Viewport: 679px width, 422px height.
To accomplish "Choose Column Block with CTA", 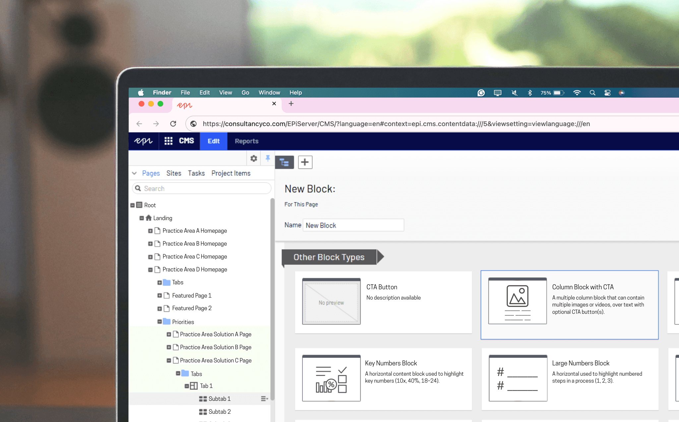I will (x=570, y=305).
